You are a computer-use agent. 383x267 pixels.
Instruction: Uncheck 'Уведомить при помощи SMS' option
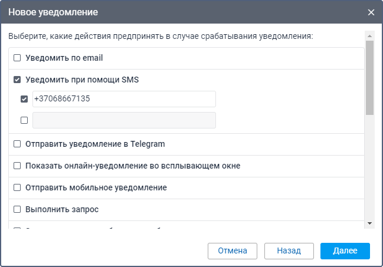click(17, 80)
